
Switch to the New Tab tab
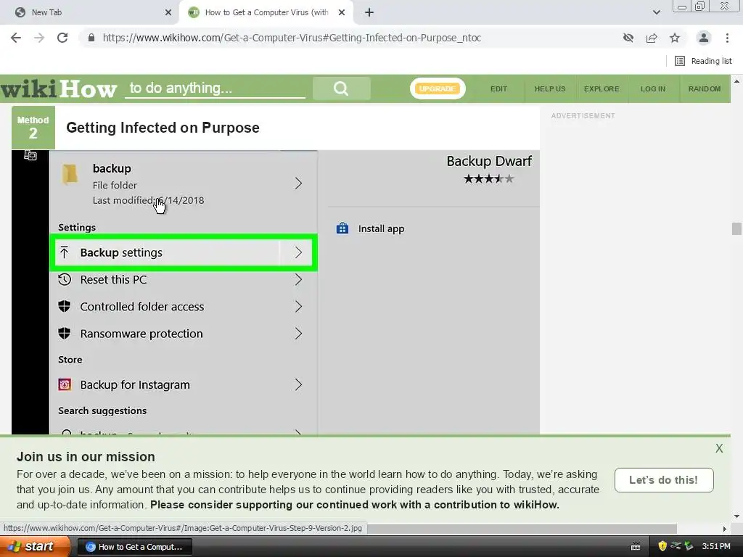pos(89,13)
